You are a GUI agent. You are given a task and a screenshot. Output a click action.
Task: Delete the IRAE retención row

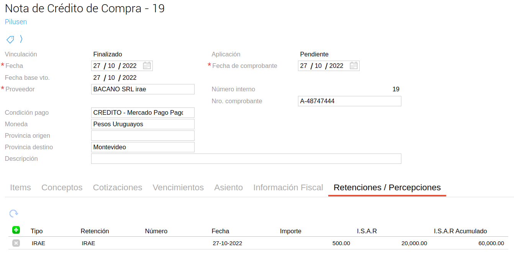(x=16, y=243)
